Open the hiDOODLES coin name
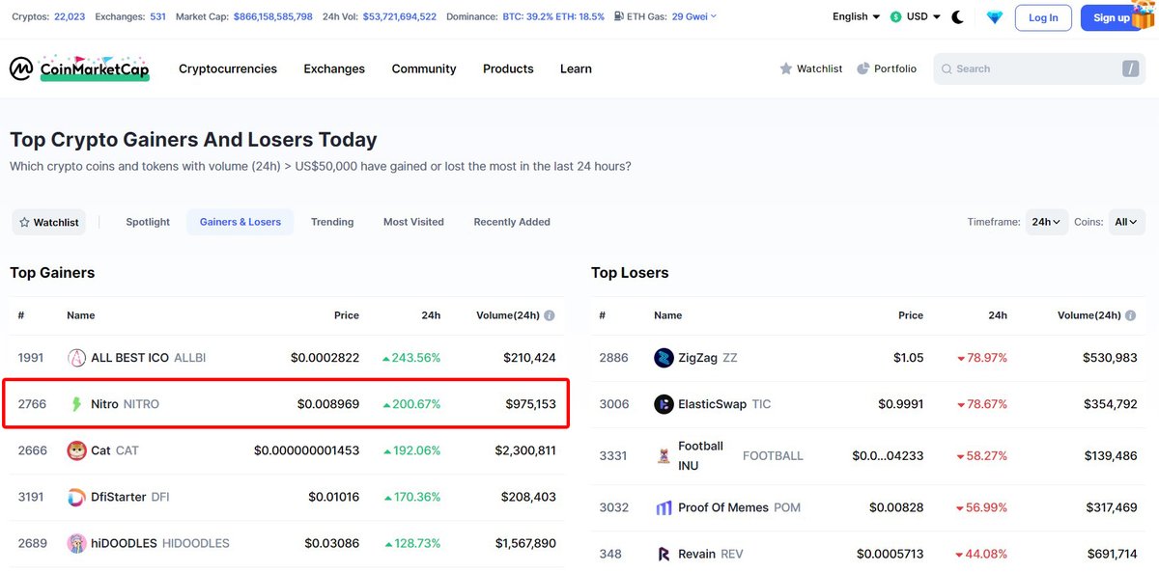The height and width of the screenshot is (572, 1159). [x=124, y=543]
